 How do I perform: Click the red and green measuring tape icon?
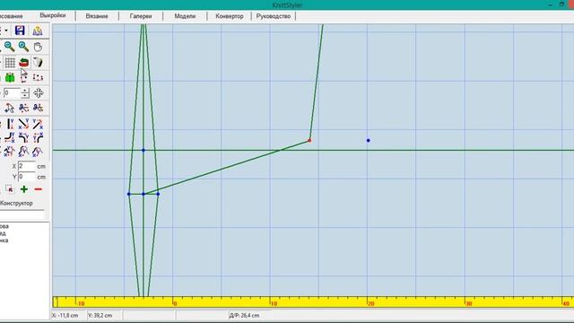pyautogui.click(x=24, y=62)
